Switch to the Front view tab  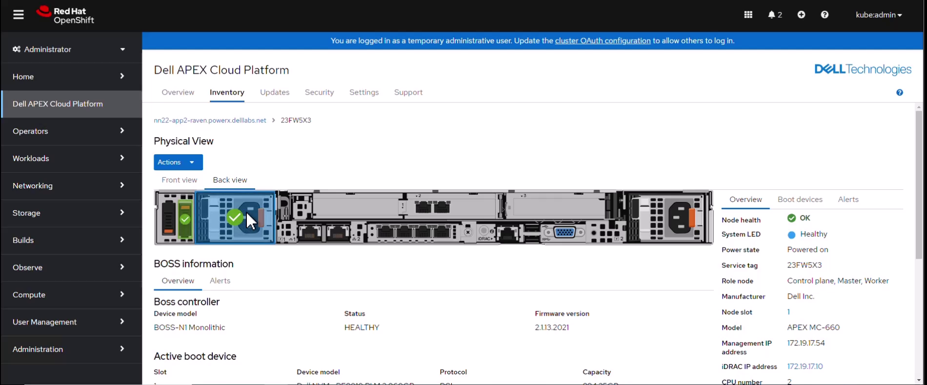coord(179,180)
